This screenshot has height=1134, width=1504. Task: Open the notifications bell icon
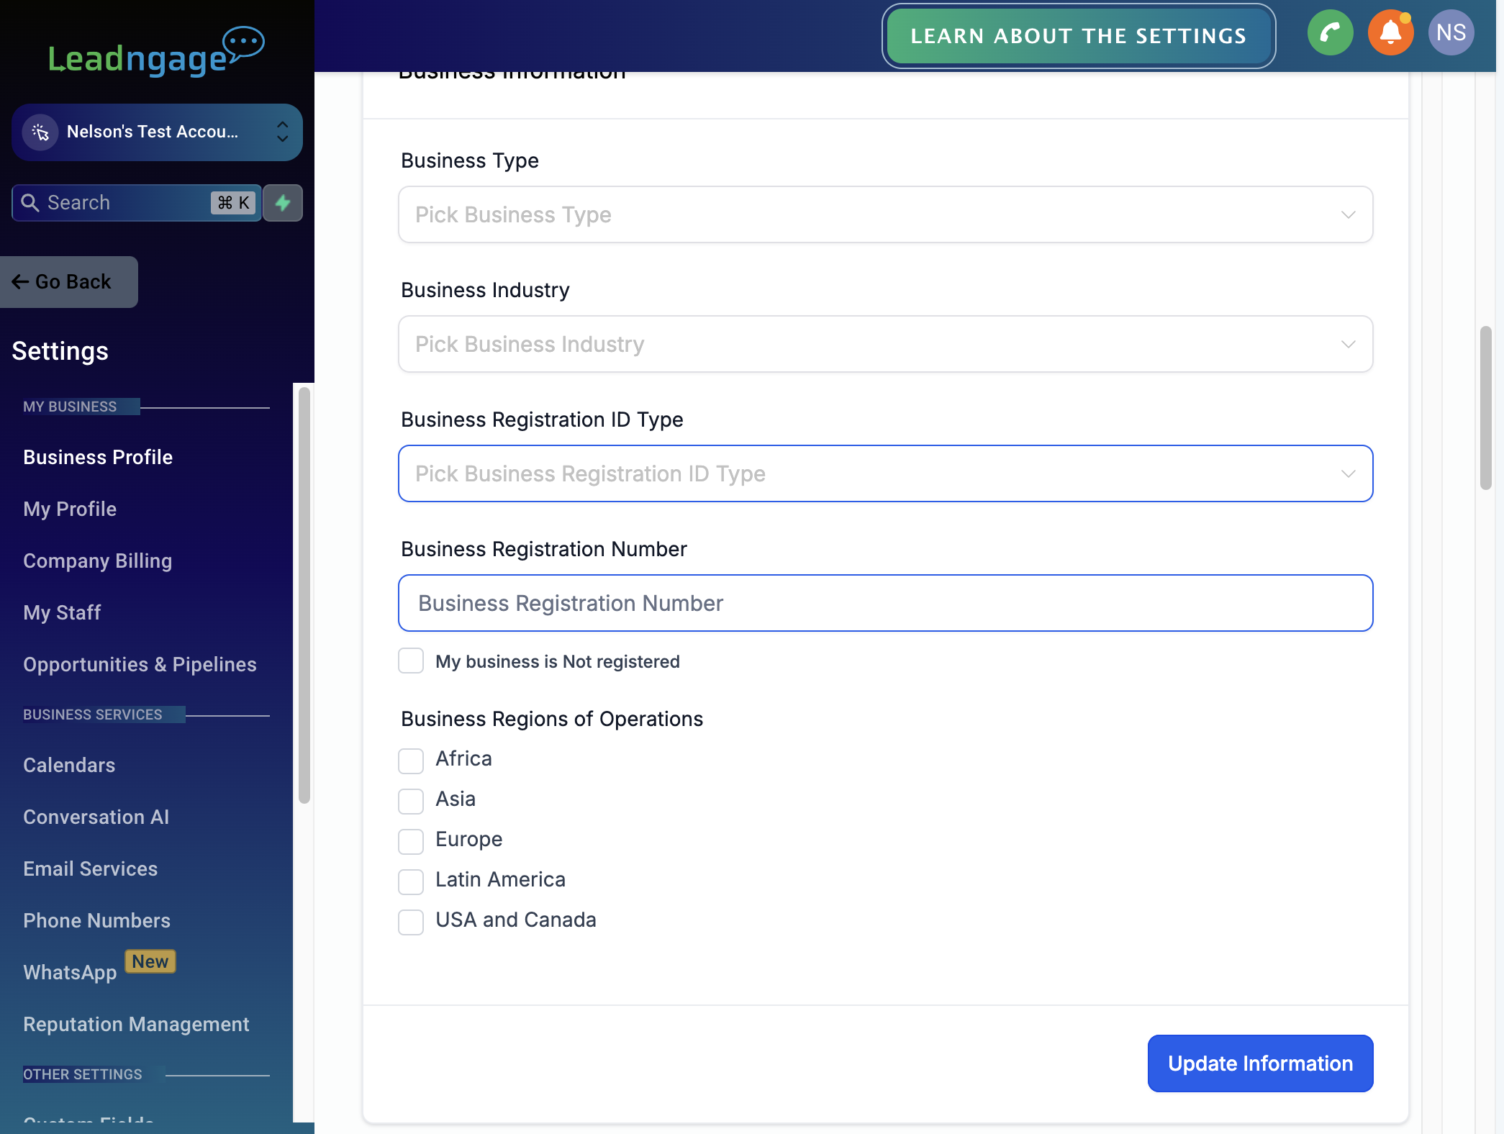coord(1390,33)
